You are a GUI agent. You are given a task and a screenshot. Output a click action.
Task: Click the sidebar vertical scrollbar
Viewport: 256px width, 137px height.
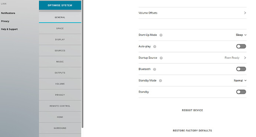point(82,64)
